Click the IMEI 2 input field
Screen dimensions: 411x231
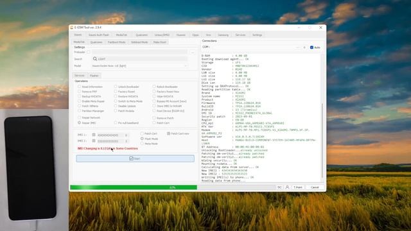tap(110, 141)
